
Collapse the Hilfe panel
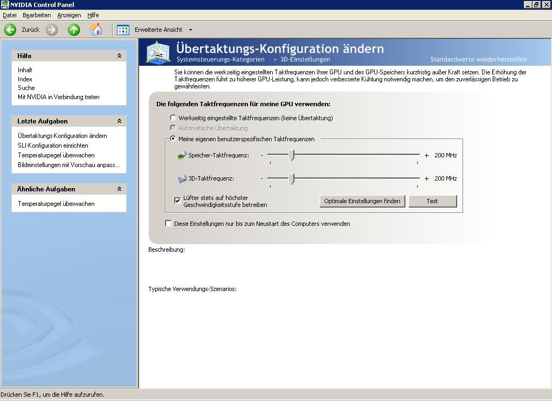click(119, 56)
